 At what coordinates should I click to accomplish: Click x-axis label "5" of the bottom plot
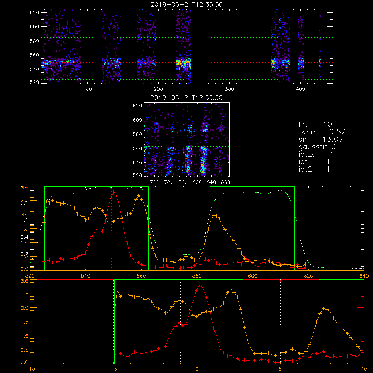click(x=281, y=369)
